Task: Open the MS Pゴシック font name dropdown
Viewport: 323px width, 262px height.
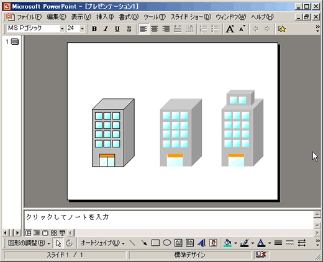Action: pos(62,28)
